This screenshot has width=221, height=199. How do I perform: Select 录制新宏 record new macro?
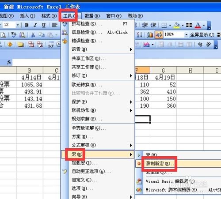[x=178, y=164]
